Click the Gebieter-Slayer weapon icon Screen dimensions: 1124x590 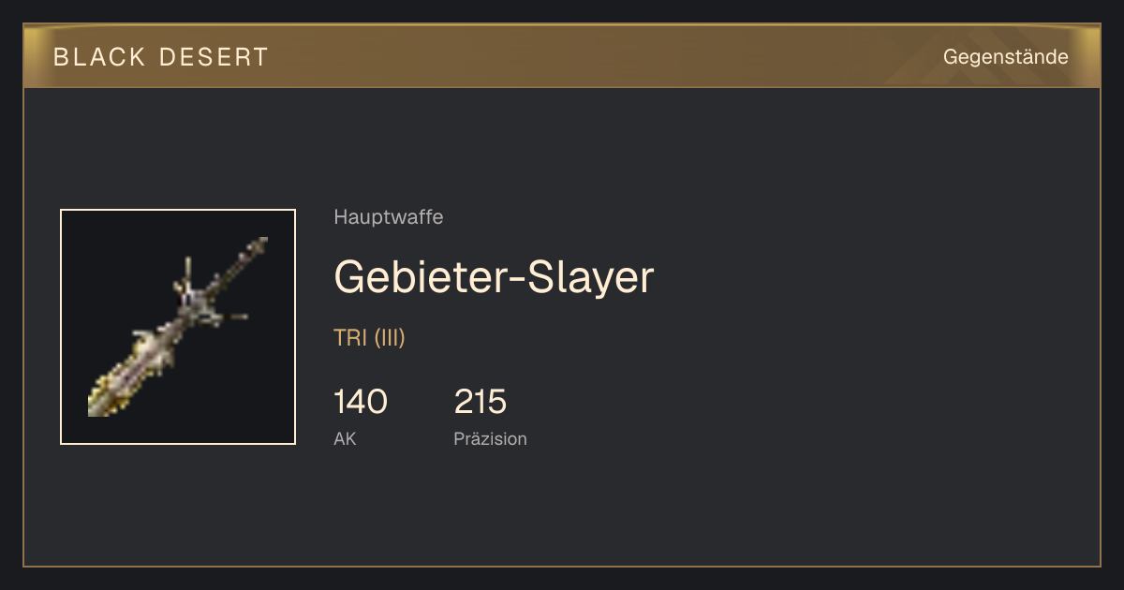(x=178, y=327)
